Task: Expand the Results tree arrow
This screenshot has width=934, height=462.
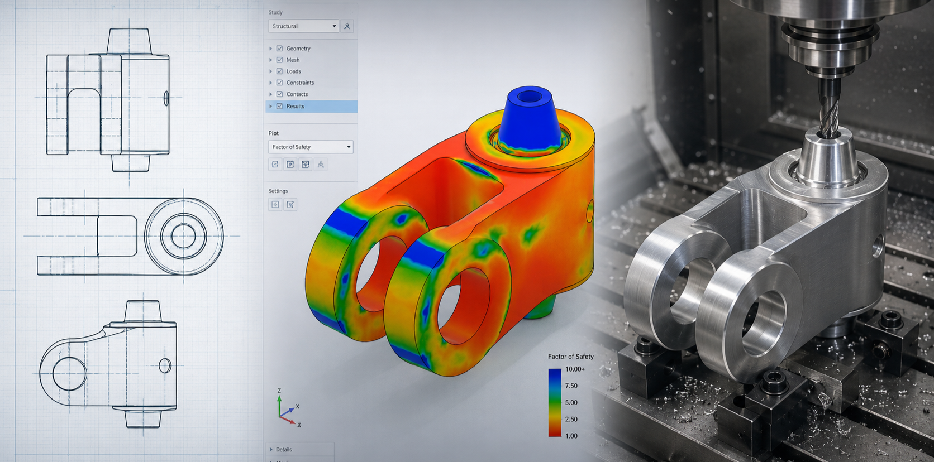Action: pos(271,106)
